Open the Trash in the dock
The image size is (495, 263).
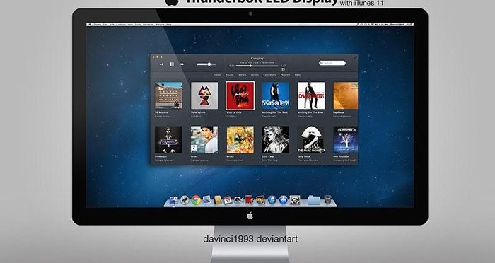[327, 200]
